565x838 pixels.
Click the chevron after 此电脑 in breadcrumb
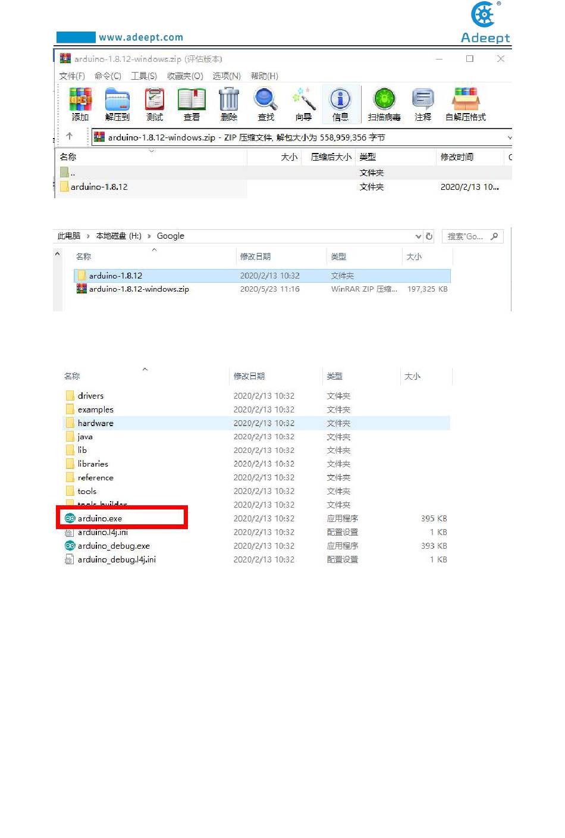[88, 236]
